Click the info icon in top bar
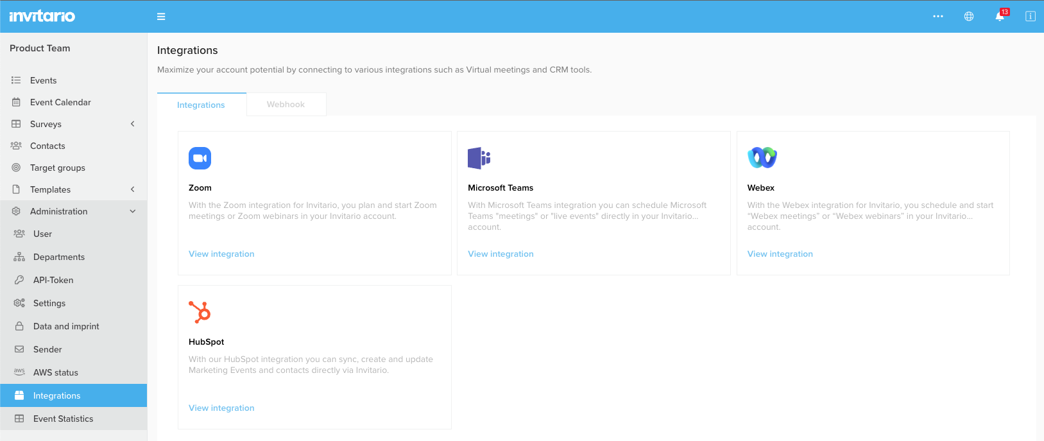The height and width of the screenshot is (441, 1044). [1030, 17]
